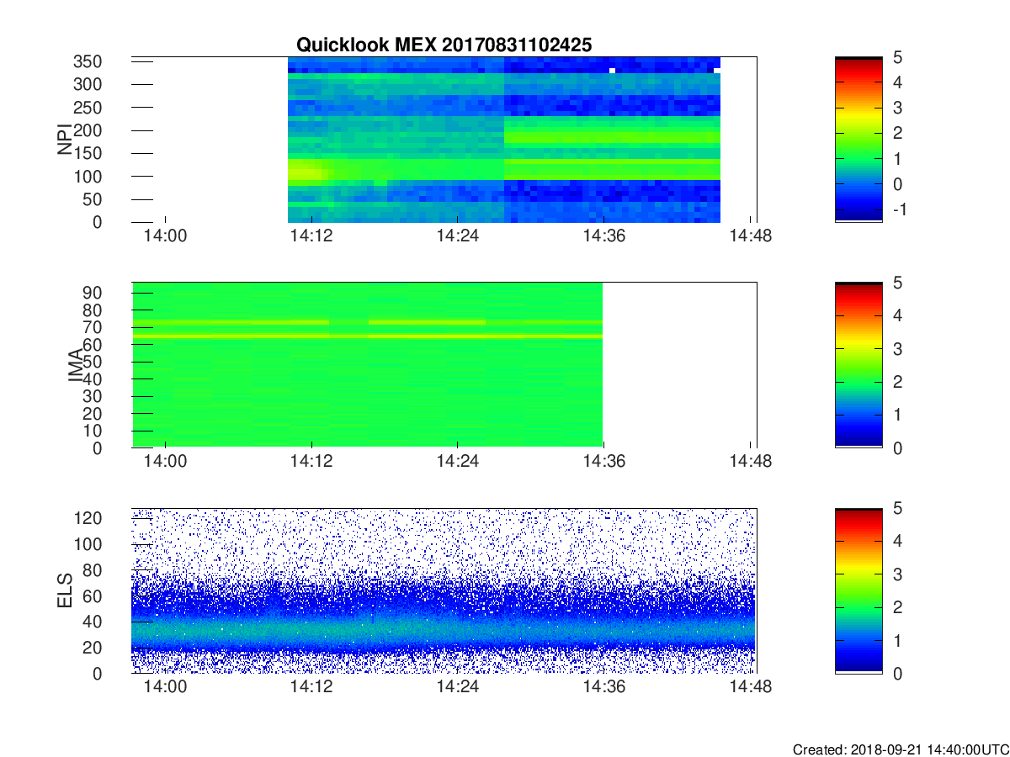1010x757 pixels.
Task: Click the 200 tick on NPI axis
Action: 88,130
